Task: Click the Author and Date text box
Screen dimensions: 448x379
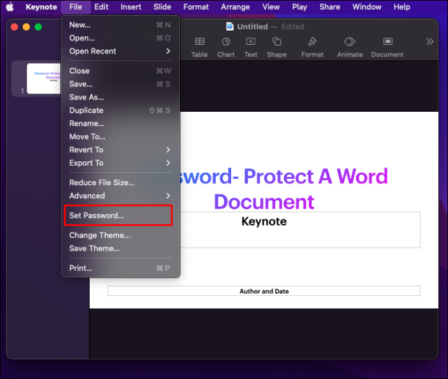Action: point(264,291)
